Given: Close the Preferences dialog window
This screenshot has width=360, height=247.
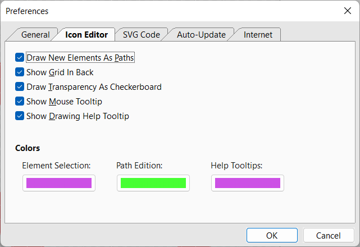Looking at the screenshot, I should 347,11.
